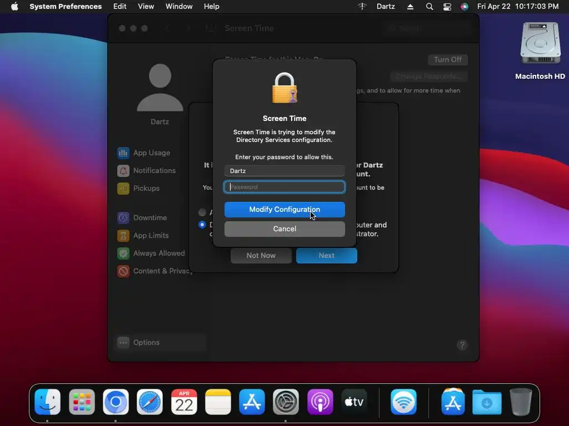This screenshot has height=426, width=569.
Task: Click the Modify Configuration button
Action: tap(284, 209)
